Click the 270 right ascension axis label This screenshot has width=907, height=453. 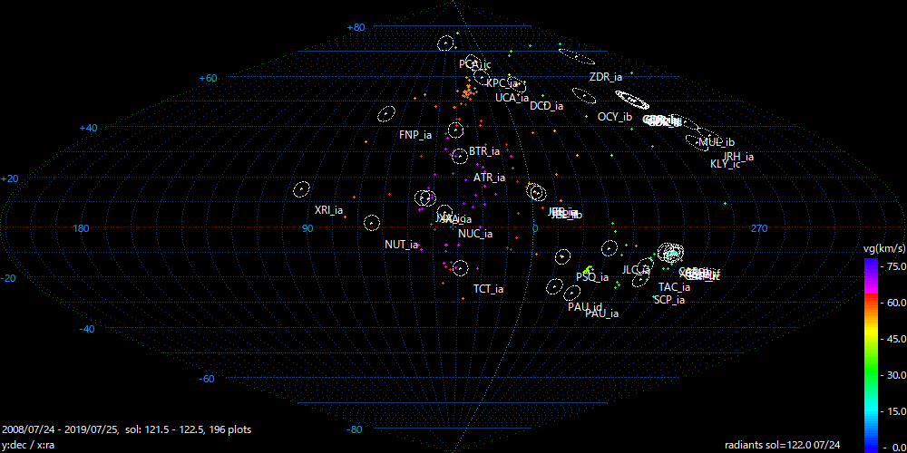coord(759,228)
